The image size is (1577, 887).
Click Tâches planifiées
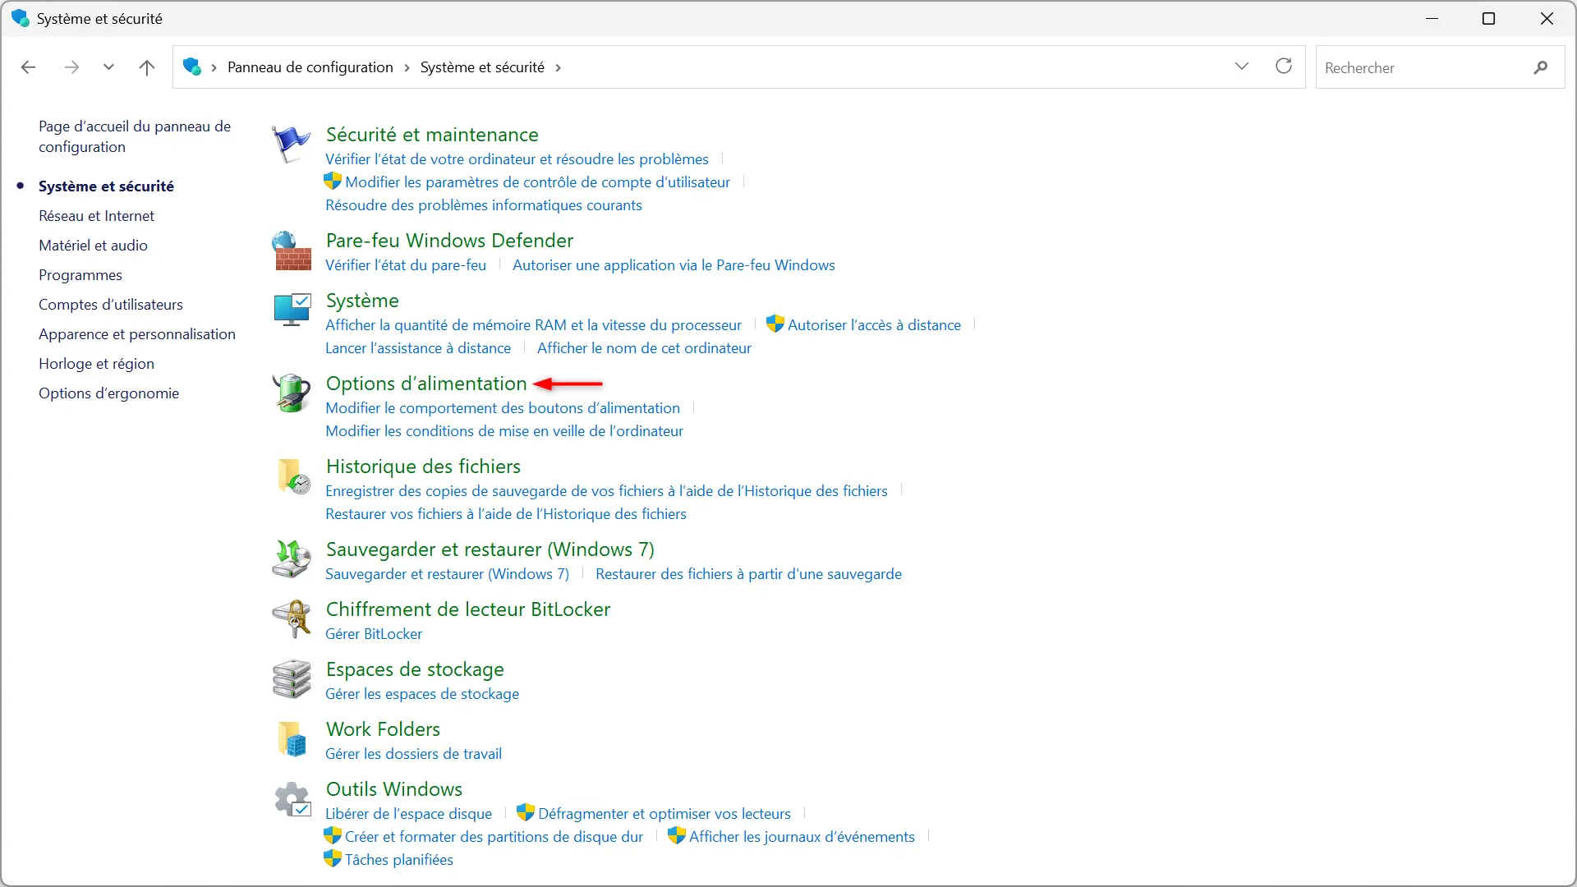tap(399, 860)
